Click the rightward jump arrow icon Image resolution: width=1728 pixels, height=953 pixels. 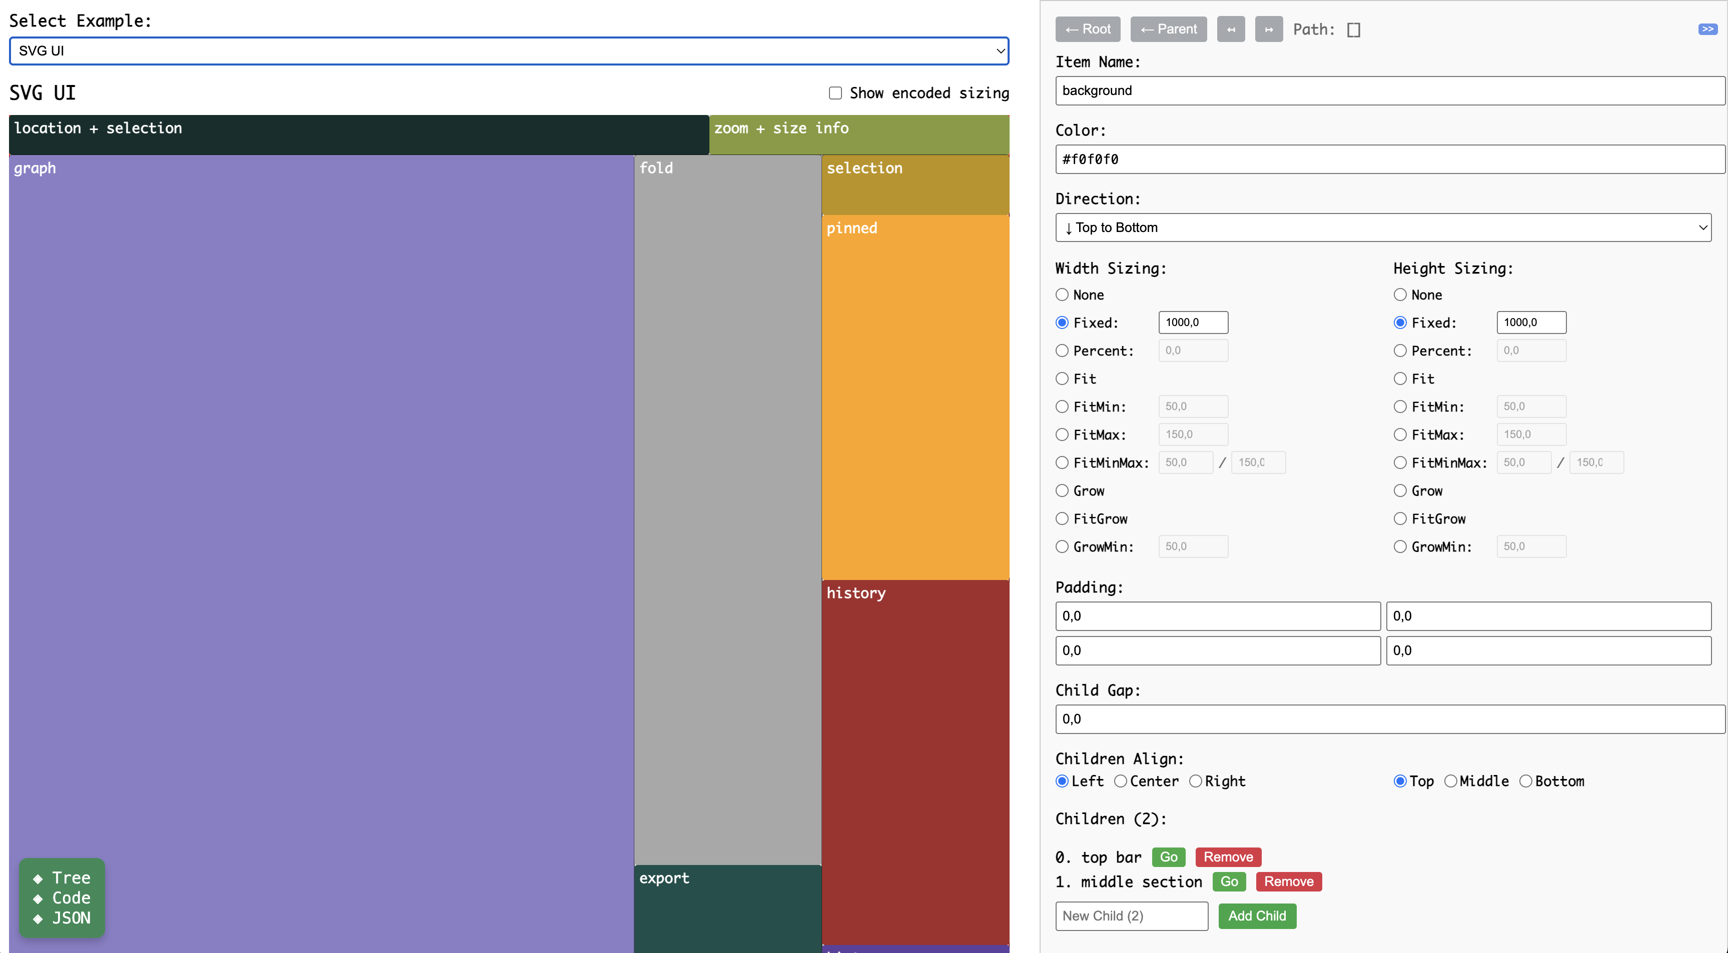[x=1269, y=29]
